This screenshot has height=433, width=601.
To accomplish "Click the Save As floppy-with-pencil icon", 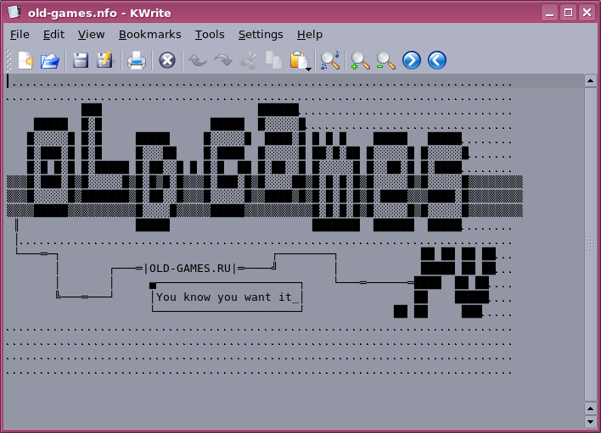I will [104, 60].
